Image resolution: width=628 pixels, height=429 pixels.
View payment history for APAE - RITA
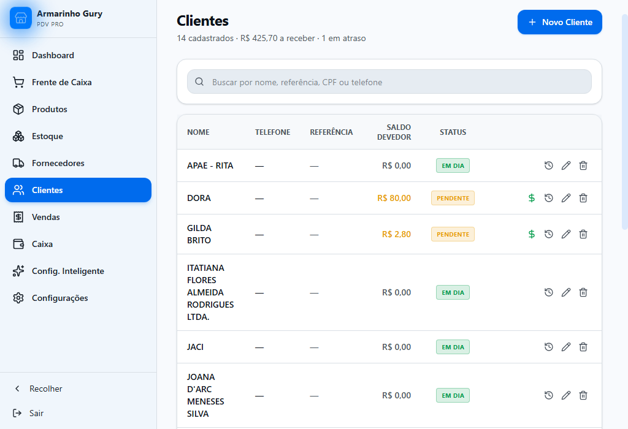click(549, 165)
